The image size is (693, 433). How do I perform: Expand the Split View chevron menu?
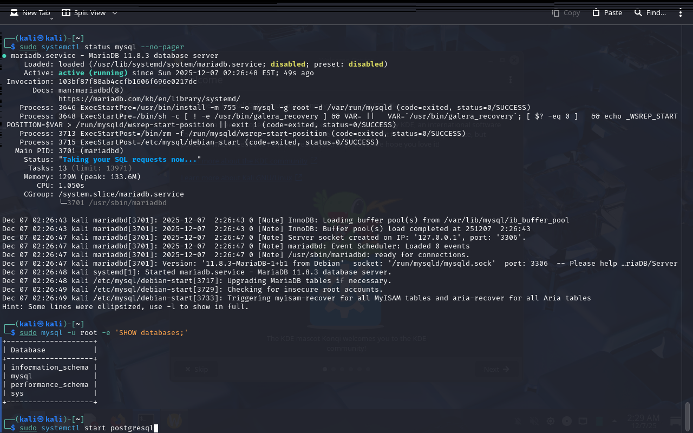pyautogui.click(x=115, y=12)
